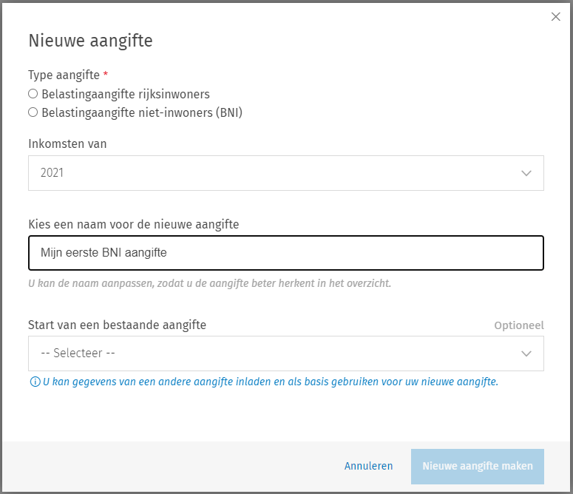The image size is (573, 494).
Task: Click the "Kies een naam voor de nieuwe aangifte" label
Action: click(x=133, y=223)
